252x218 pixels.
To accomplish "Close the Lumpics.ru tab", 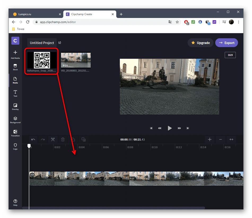I will [60, 14].
